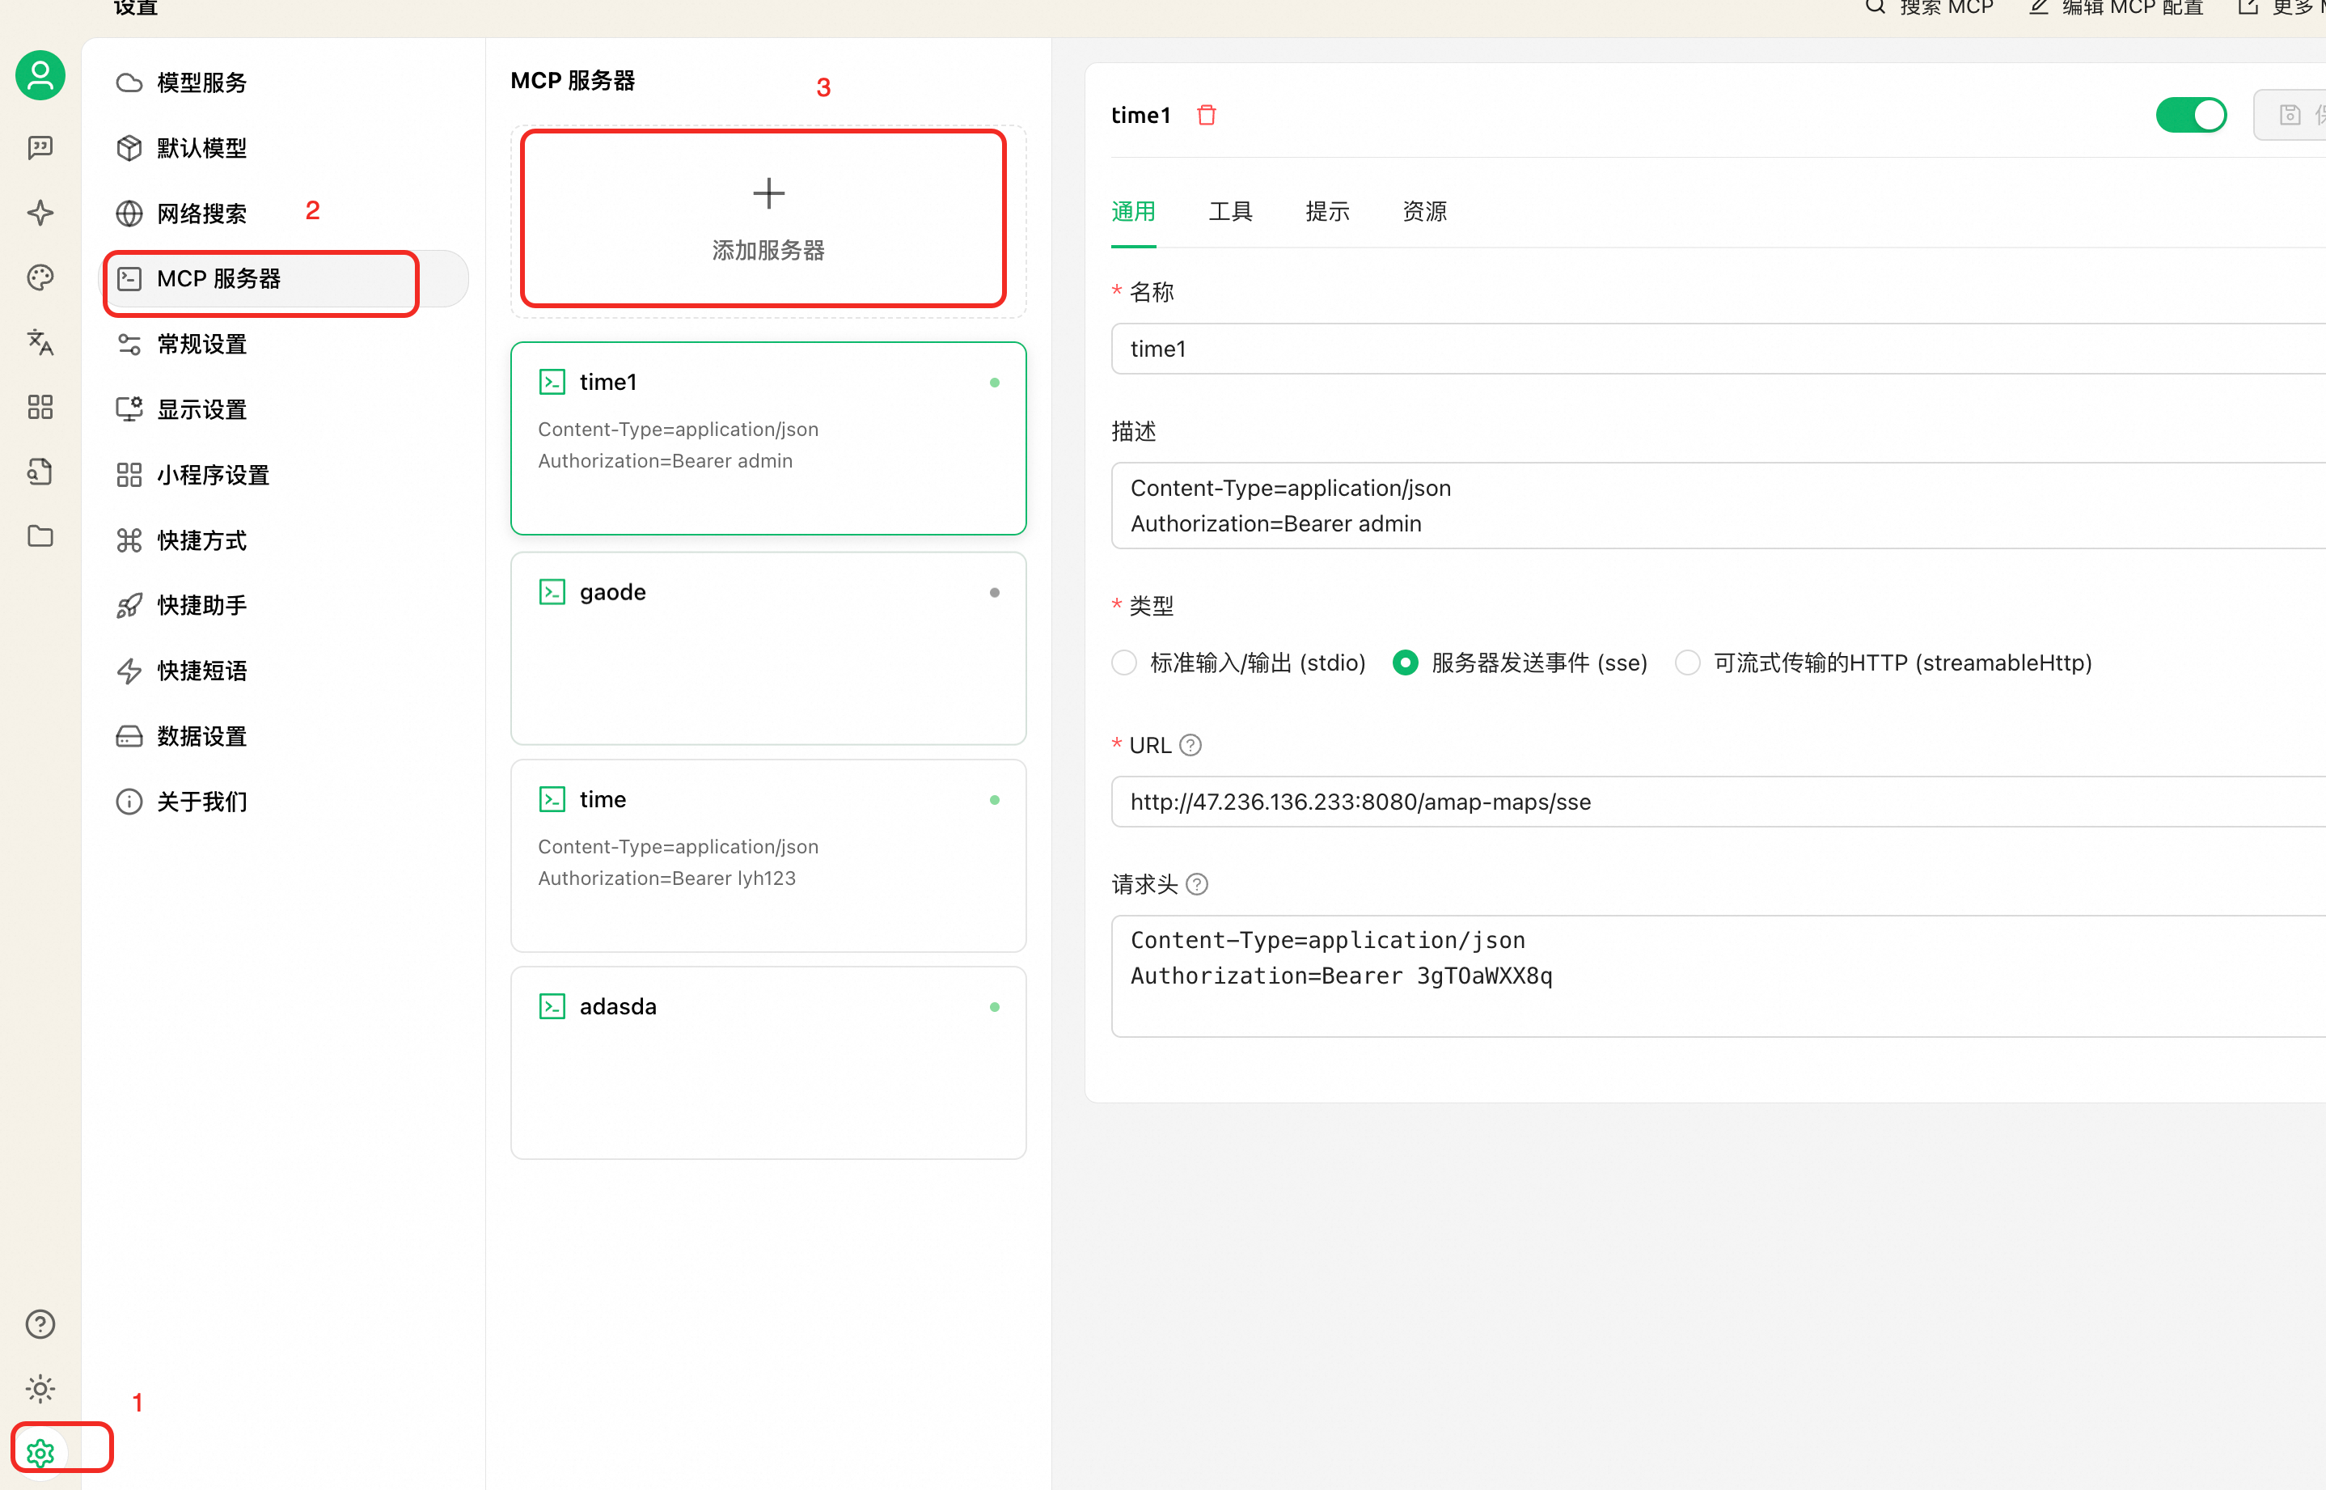Click the palette paintings icon in sidebar
Screen dimensions: 2326x1490
[x=40, y=277]
